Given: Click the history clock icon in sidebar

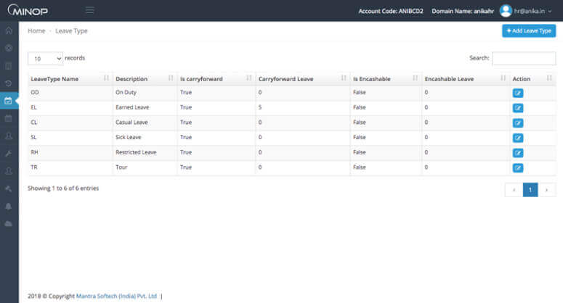Looking at the screenshot, I should pos(9,83).
